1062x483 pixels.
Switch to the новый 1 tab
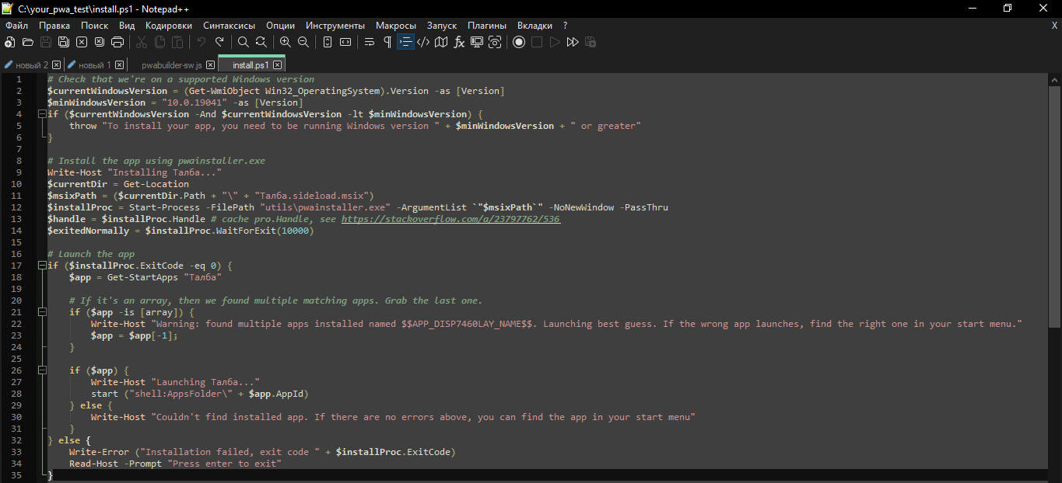95,65
